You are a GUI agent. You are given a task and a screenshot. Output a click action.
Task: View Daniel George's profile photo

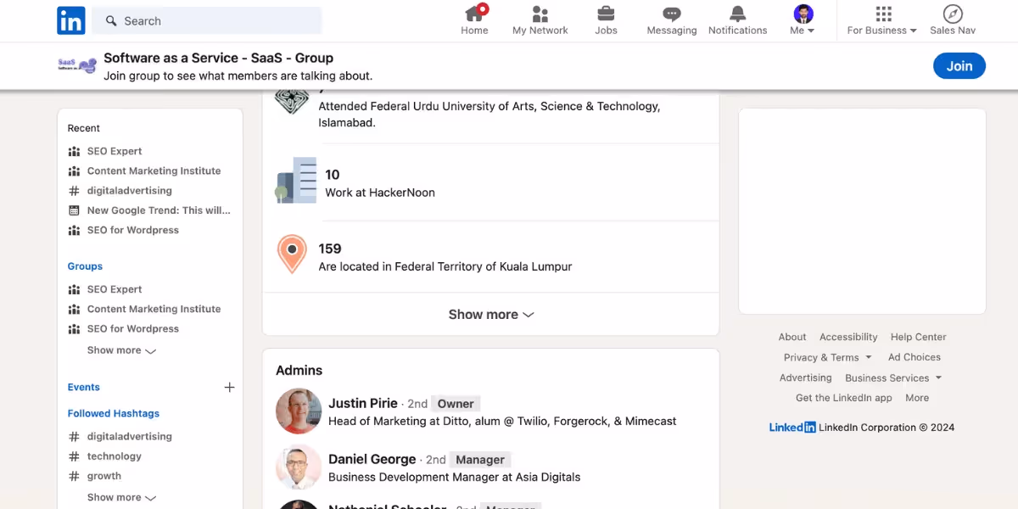(x=299, y=467)
